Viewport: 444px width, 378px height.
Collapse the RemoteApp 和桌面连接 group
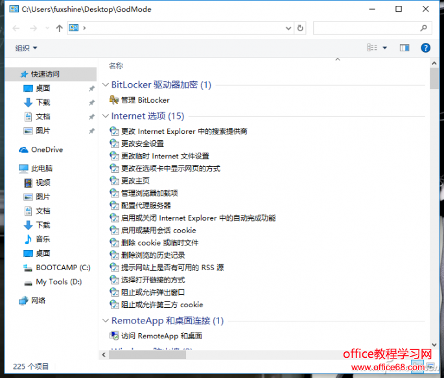click(x=106, y=321)
